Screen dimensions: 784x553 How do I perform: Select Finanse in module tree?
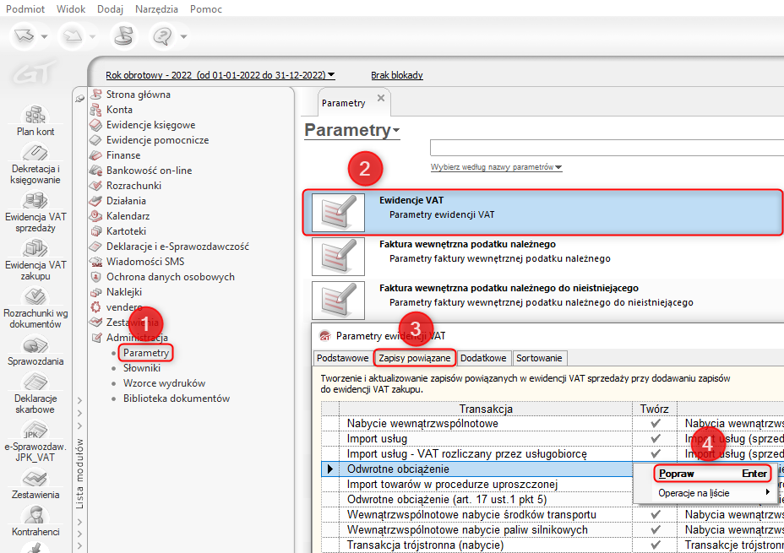pos(123,155)
